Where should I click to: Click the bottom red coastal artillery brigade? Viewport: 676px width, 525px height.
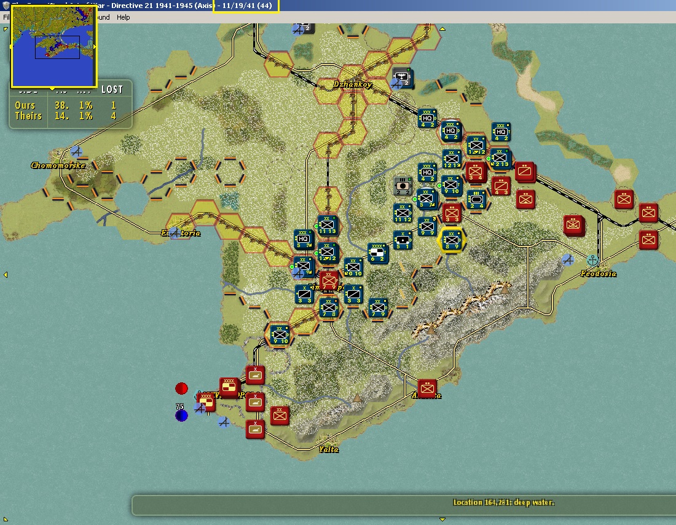(x=255, y=429)
